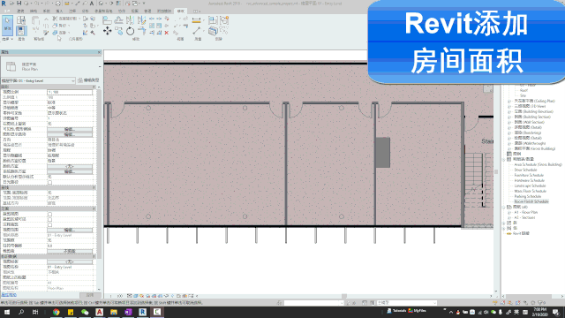Click the Rotate tool in the Modify panel
The image size is (565, 318).
coord(130,31)
